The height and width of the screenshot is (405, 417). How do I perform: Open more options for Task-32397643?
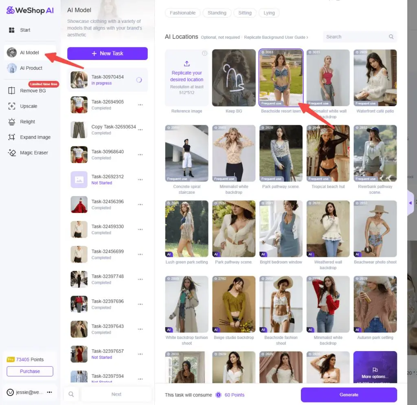[x=140, y=330]
